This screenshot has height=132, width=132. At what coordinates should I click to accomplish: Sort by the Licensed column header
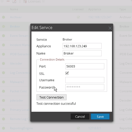point(78,9)
